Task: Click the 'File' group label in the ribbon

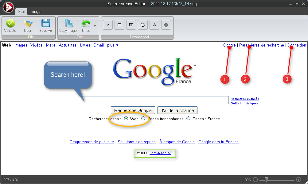Action: 31,37
